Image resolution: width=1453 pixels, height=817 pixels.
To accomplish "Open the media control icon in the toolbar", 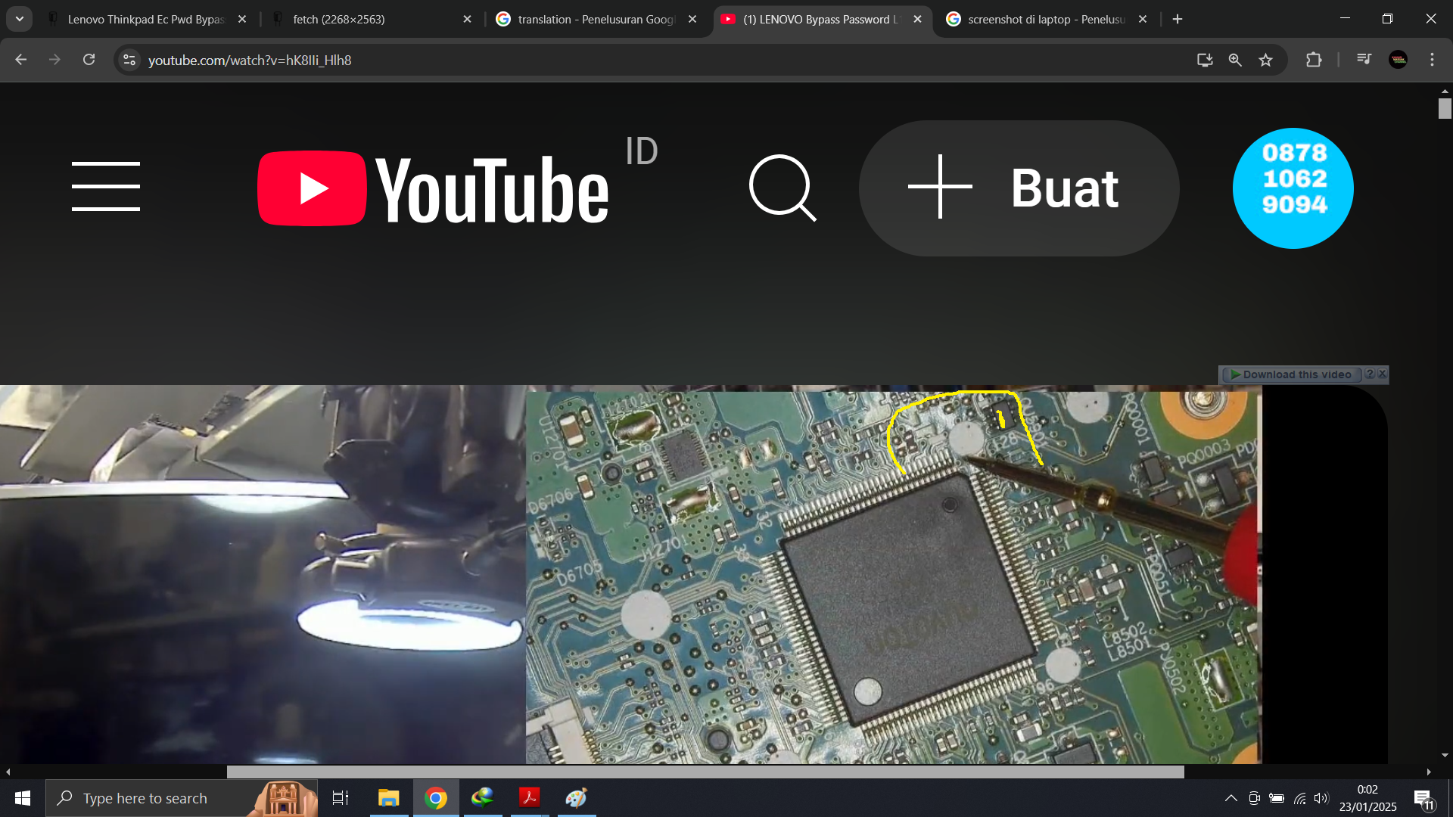I will click(1364, 60).
